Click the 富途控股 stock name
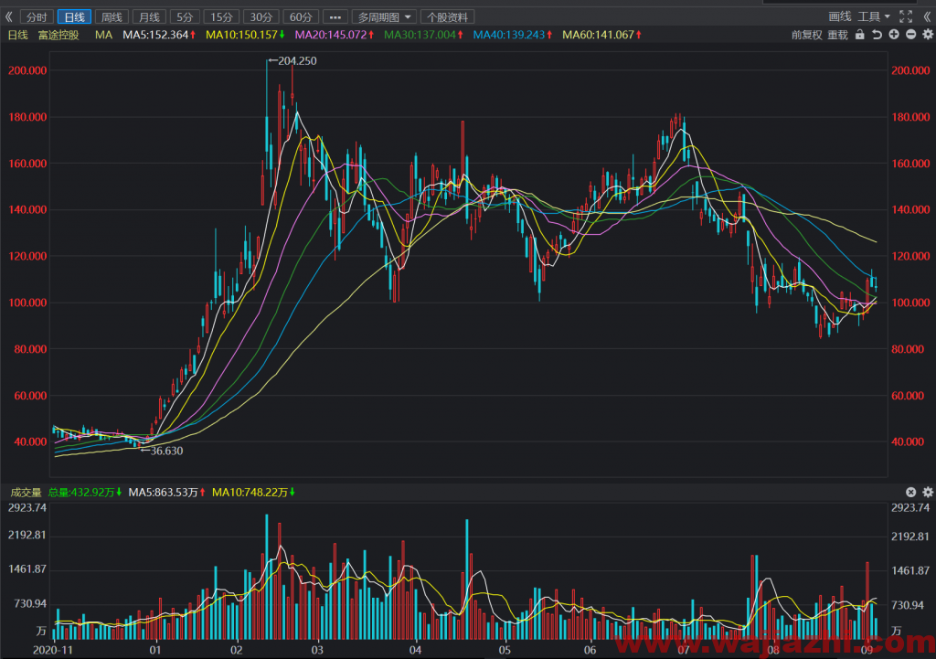 [58, 35]
